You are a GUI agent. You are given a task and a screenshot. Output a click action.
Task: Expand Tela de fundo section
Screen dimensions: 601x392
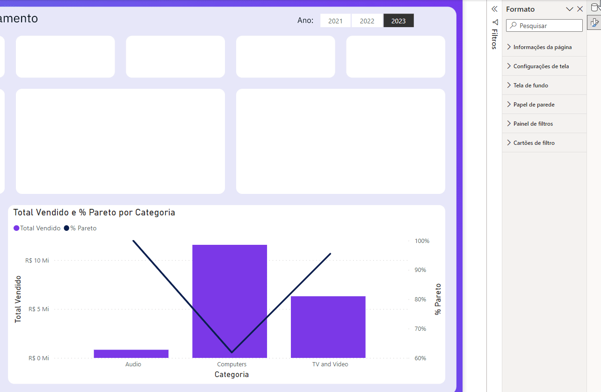click(544, 86)
